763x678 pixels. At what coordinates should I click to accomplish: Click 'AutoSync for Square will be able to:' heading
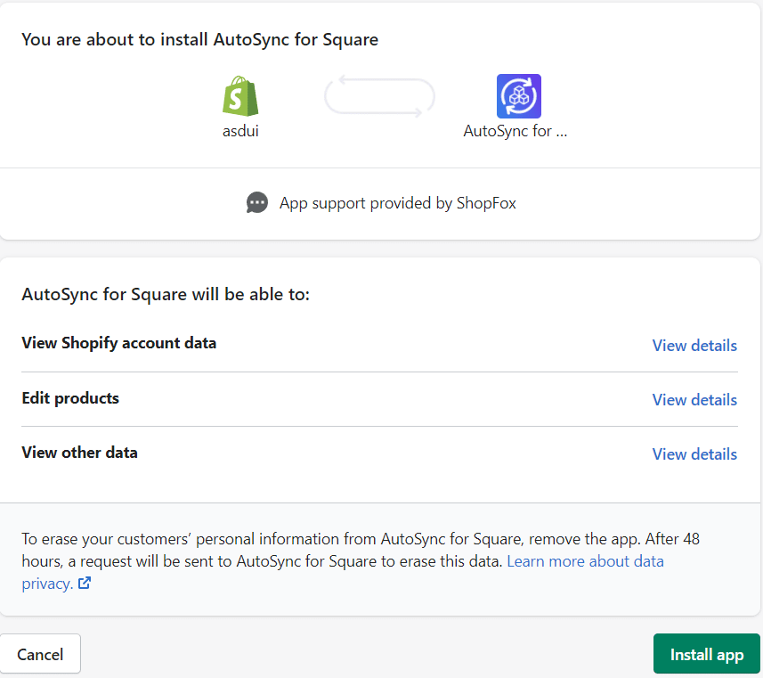tap(166, 294)
